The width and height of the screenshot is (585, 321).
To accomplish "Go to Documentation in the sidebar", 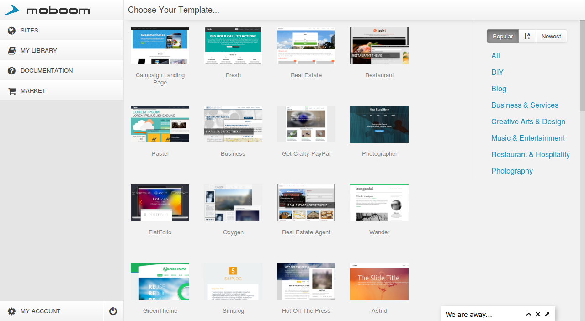I will tap(46, 71).
